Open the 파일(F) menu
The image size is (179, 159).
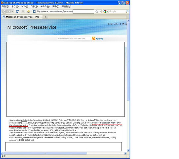coord(5,6)
